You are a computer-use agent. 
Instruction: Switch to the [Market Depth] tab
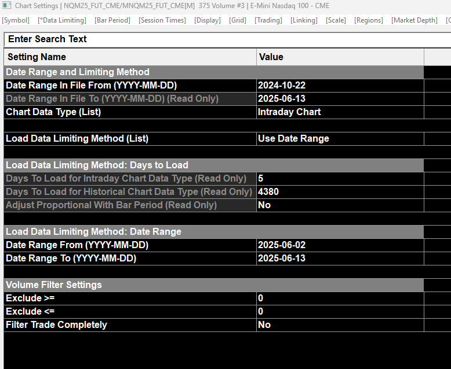point(414,20)
